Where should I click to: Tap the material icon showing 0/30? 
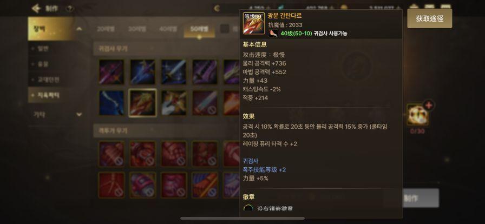(x=417, y=115)
